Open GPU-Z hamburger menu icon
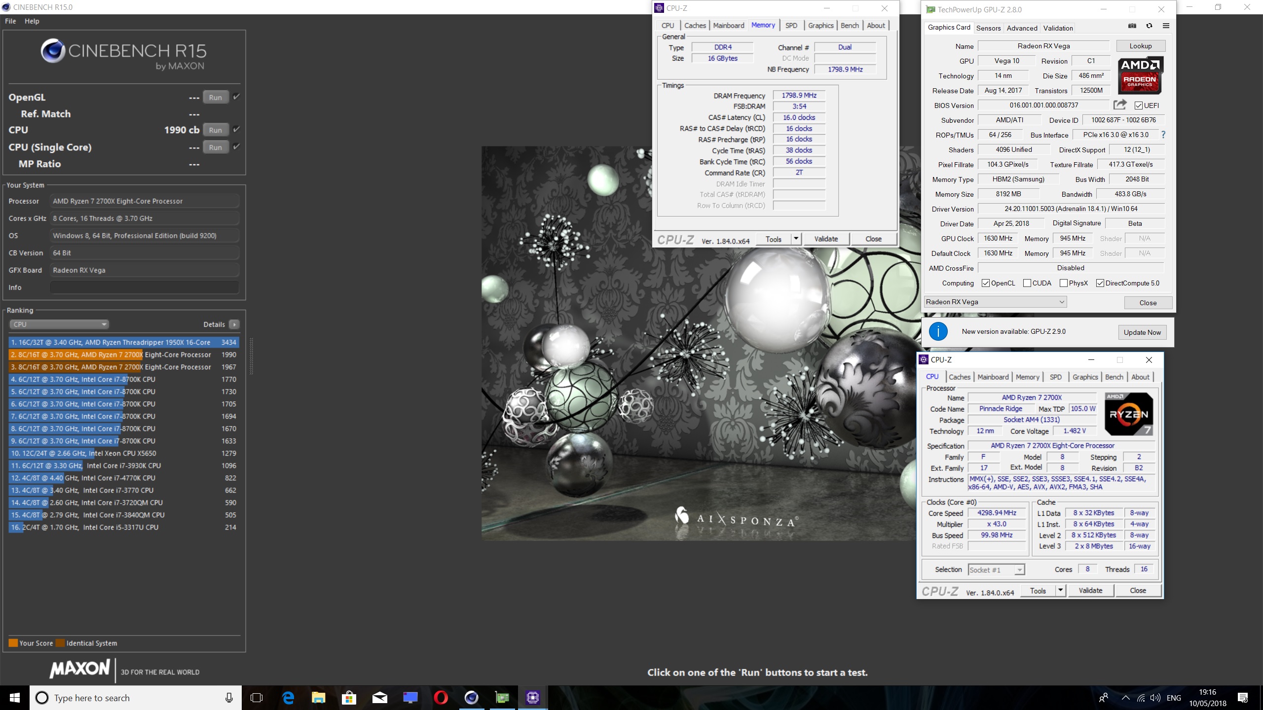Screen dimensions: 1263x710 point(1166,26)
